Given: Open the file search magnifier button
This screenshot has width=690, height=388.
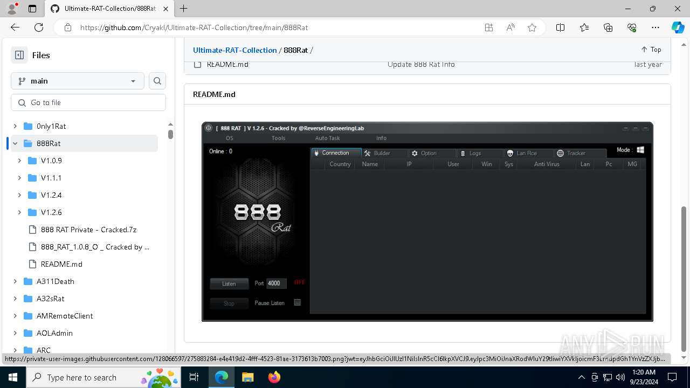Looking at the screenshot, I should pos(157,81).
